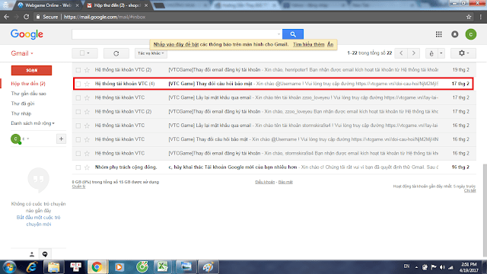487x274 pixels.
Task: Open search options dropdown arrow
Action: pos(279,34)
